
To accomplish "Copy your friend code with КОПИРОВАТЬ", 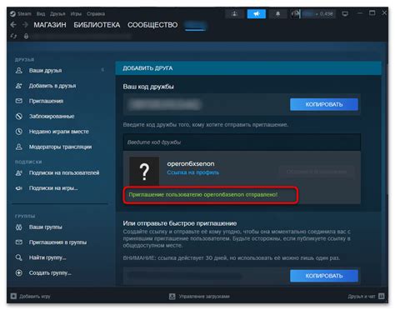I will pos(324,104).
